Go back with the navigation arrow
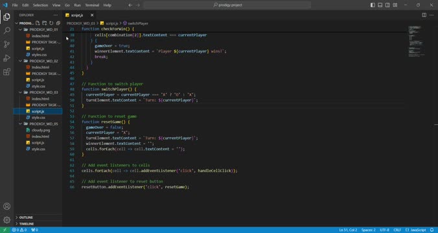The width and height of the screenshot is (438, 233). click(130, 5)
